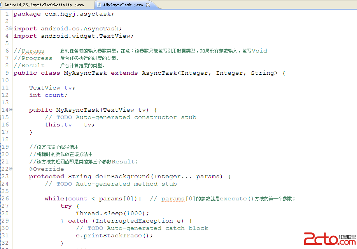
Task: Select the *MyAsyncTask.java editor tab
Action: pyautogui.click(x=123, y=5)
